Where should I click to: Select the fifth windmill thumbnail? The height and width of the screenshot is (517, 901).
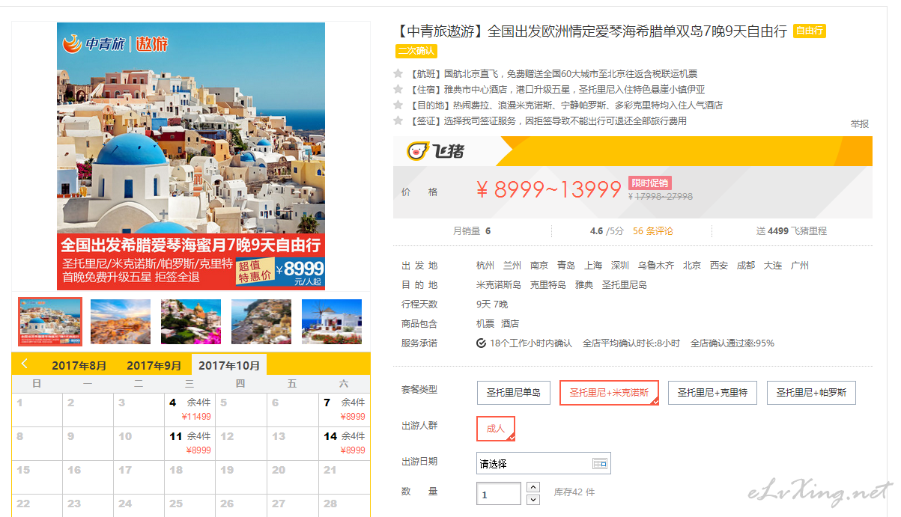[332, 322]
